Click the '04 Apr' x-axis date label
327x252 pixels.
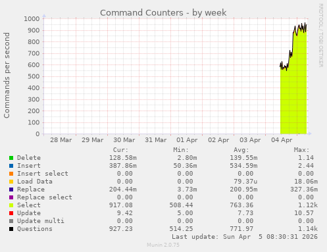pyautogui.click(x=282, y=140)
